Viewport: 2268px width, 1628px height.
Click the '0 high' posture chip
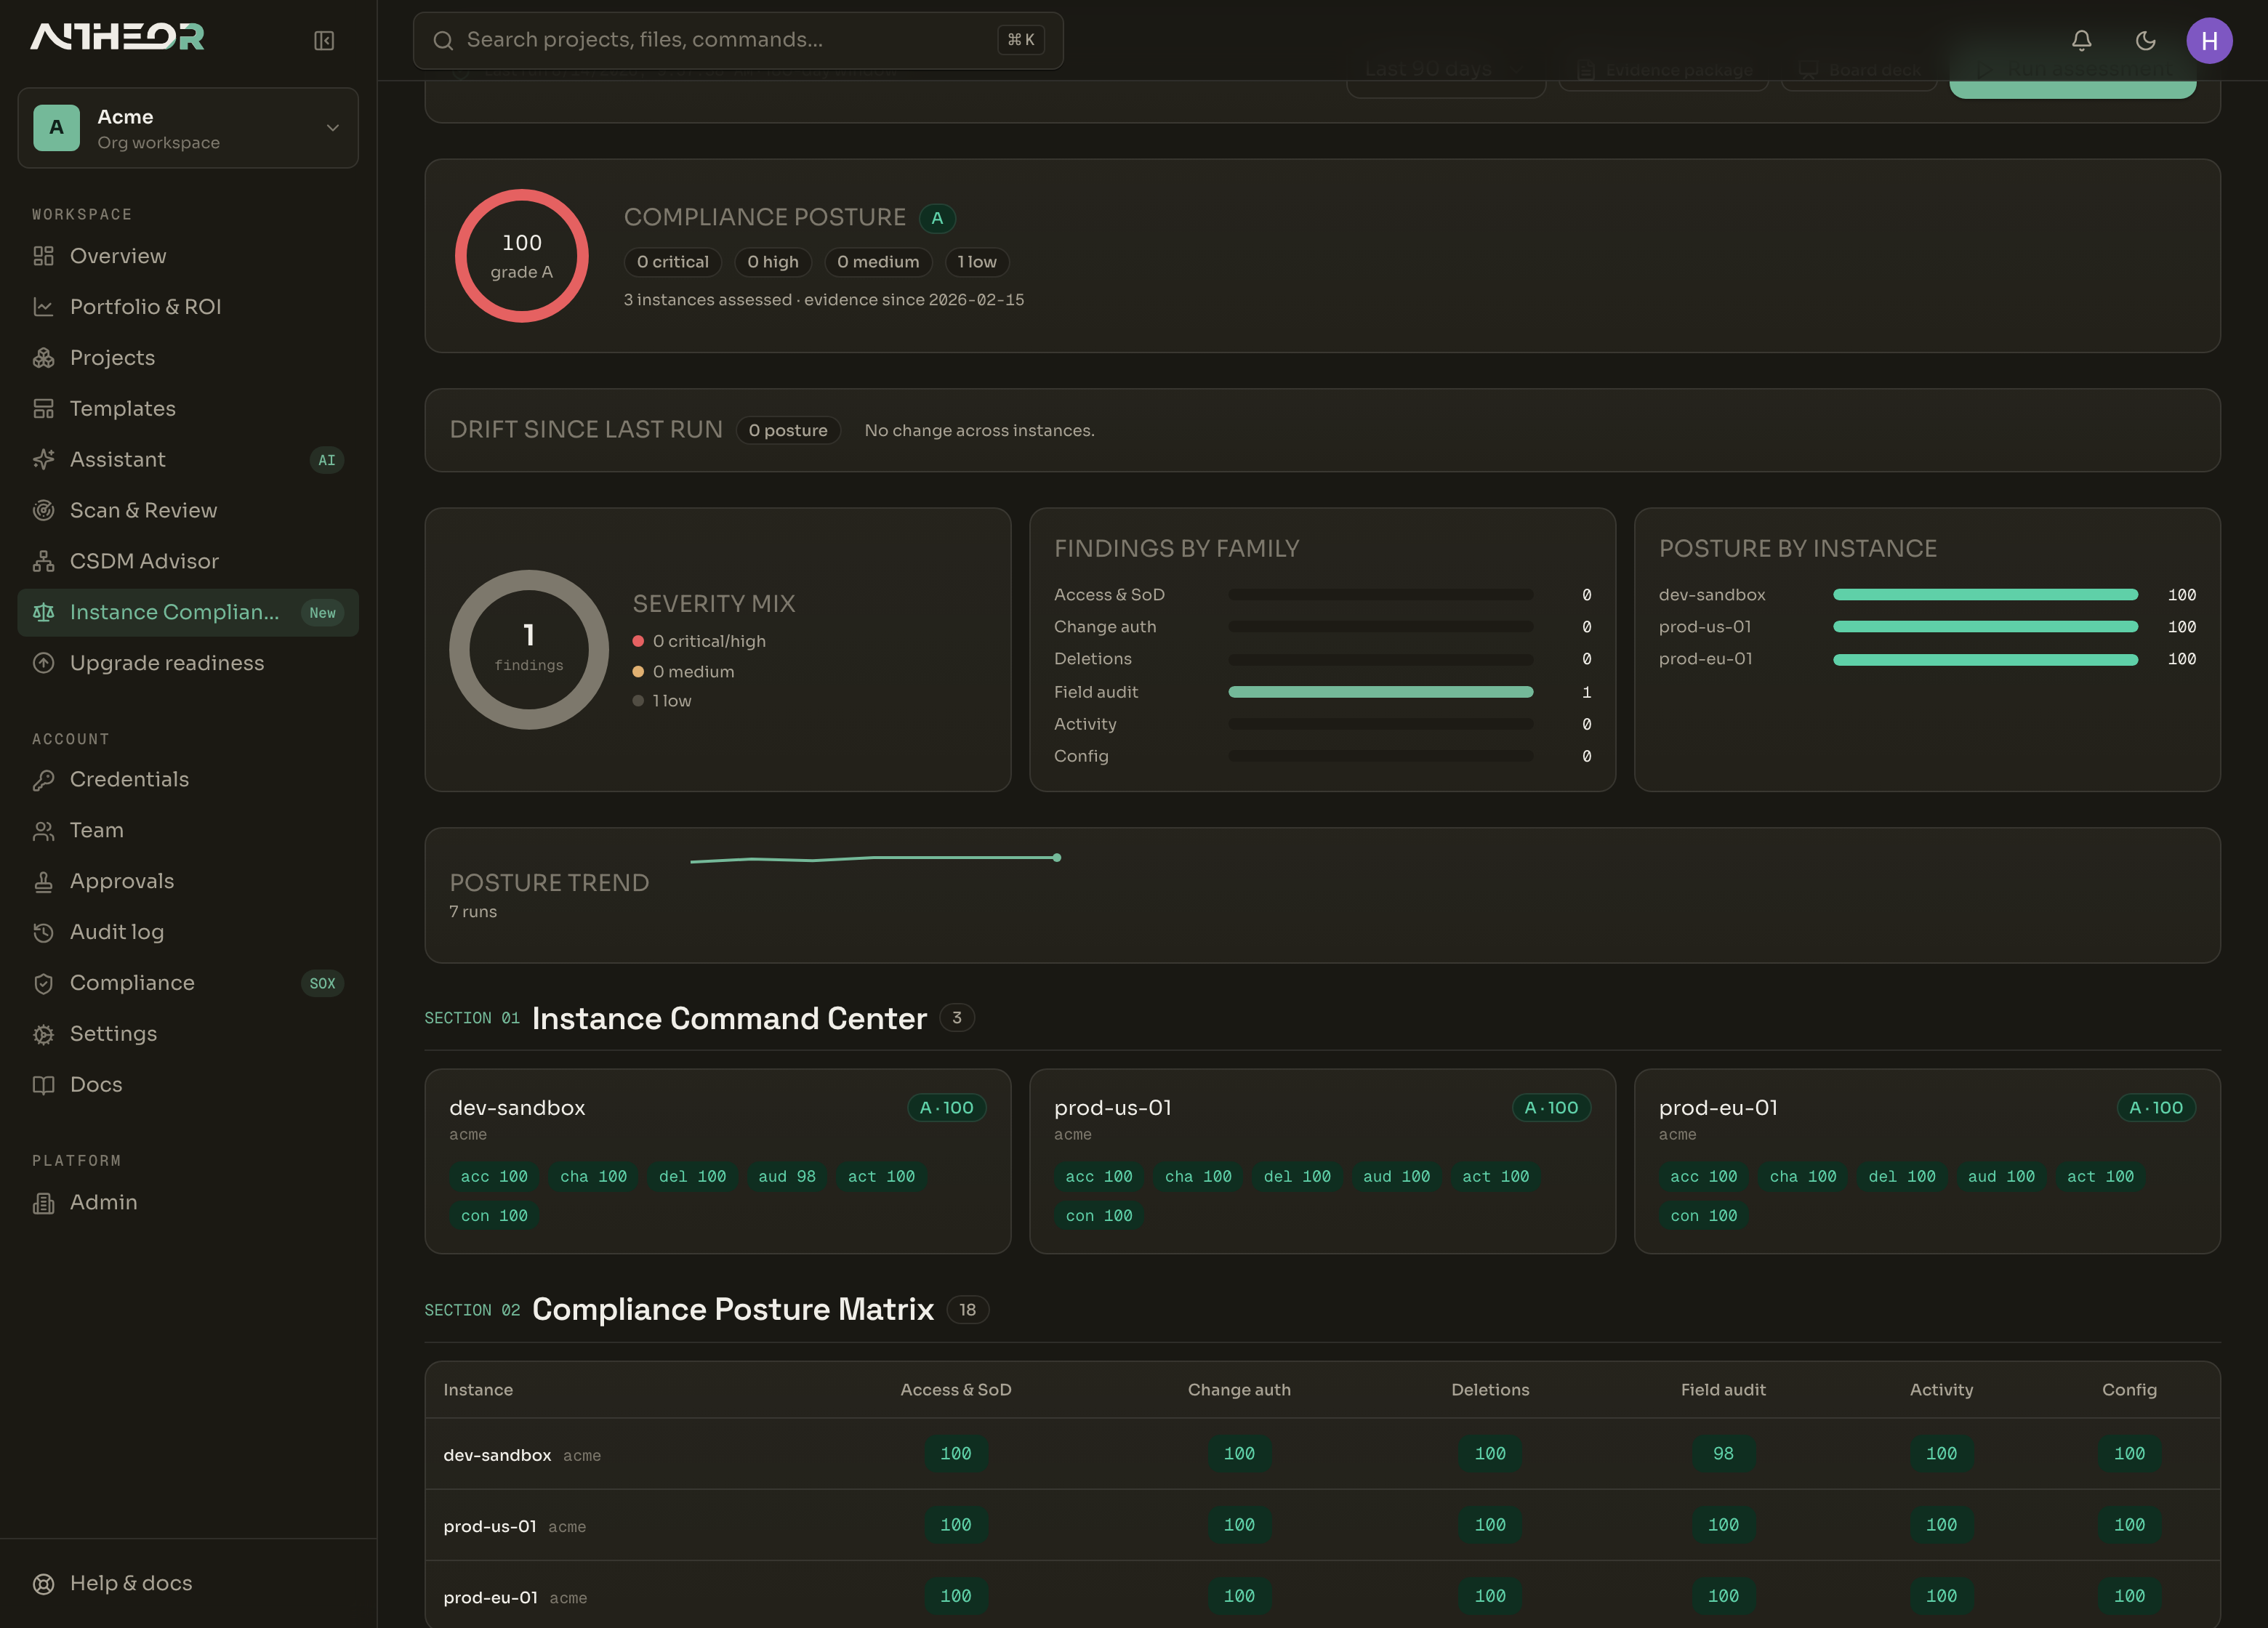(x=773, y=262)
